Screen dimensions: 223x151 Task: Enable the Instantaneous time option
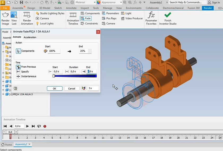click(x=18, y=77)
